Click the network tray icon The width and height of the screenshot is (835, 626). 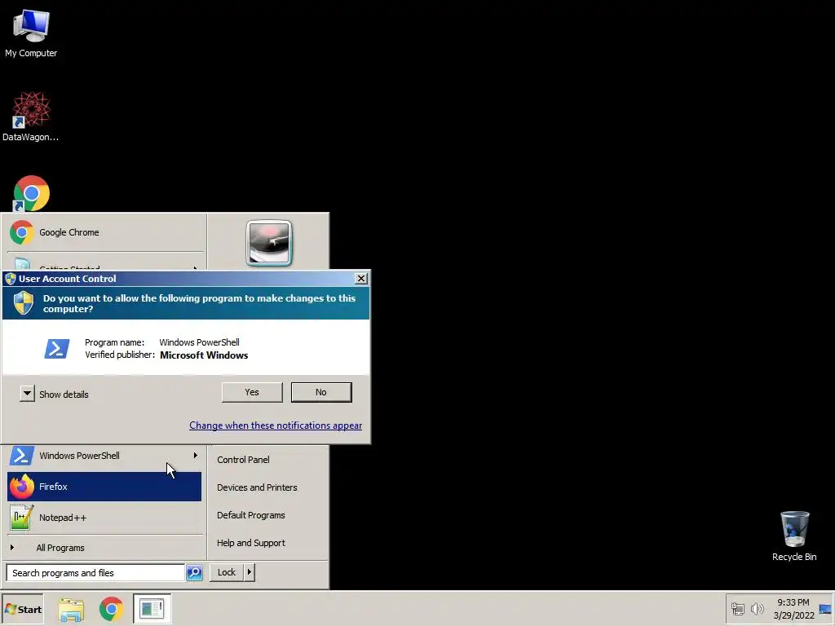click(x=737, y=608)
